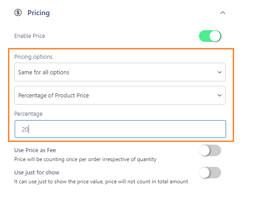Click the dollar sign Pricing icon

click(x=18, y=12)
